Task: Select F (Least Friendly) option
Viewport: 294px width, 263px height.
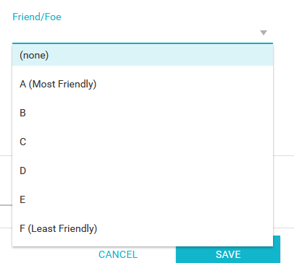Action: pos(143,228)
